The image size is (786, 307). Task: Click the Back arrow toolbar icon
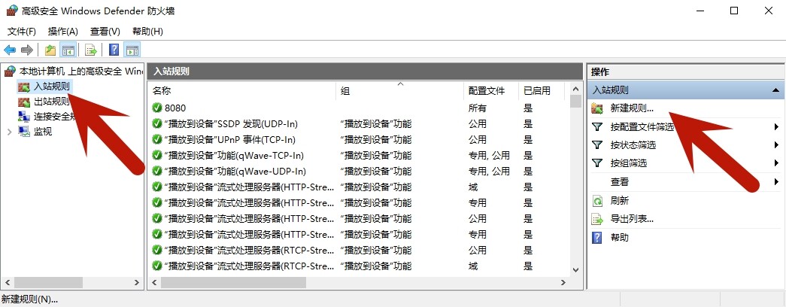[10, 50]
